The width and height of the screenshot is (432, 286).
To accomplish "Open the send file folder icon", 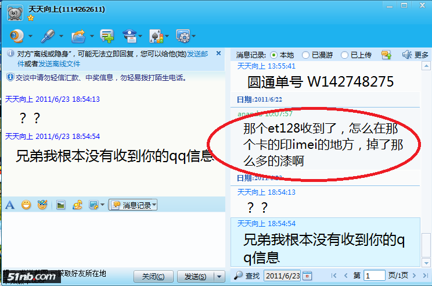I will pos(78,36).
